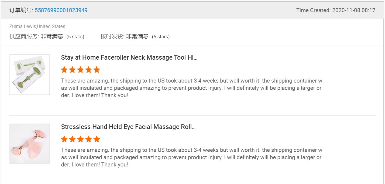Image resolution: width=385 pixels, height=184 pixels.
Task: Click second star of the Faceroller review
Action: point(72,70)
